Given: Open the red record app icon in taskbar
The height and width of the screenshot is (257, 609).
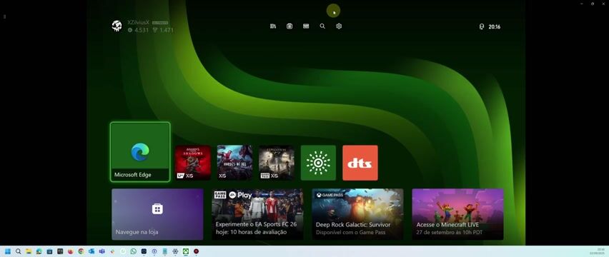Looking at the screenshot, I should [x=196, y=251].
